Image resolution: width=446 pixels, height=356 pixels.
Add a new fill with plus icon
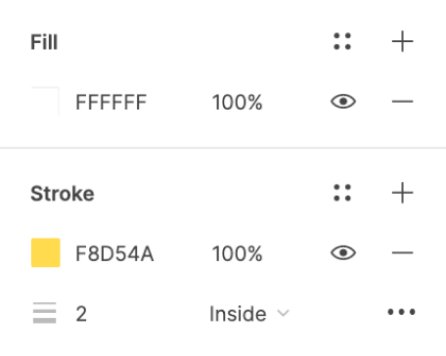(402, 41)
